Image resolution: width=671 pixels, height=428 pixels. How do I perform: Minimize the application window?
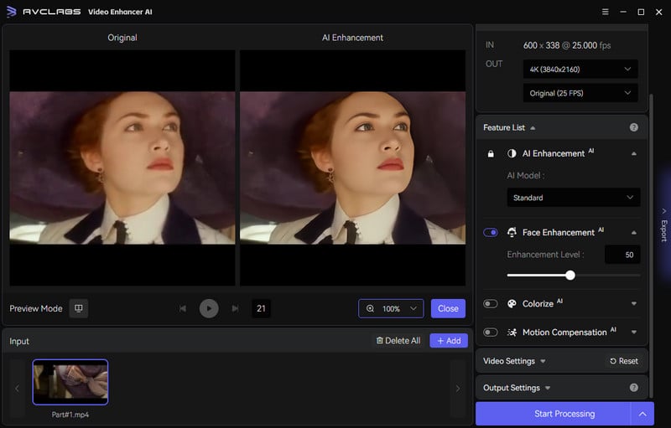pyautogui.click(x=623, y=12)
